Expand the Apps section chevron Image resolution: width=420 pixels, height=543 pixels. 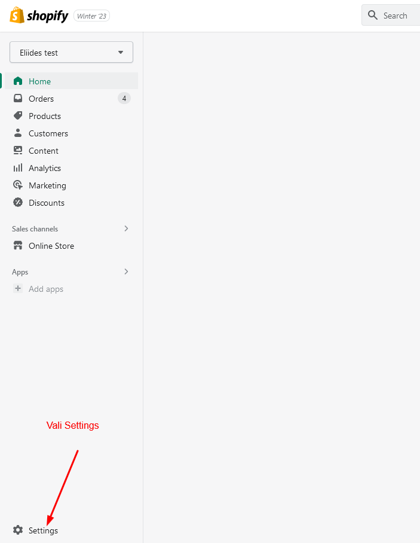[126, 271]
